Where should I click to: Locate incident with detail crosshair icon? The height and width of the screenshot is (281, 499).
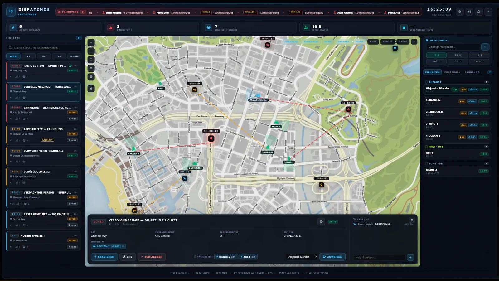(321, 221)
